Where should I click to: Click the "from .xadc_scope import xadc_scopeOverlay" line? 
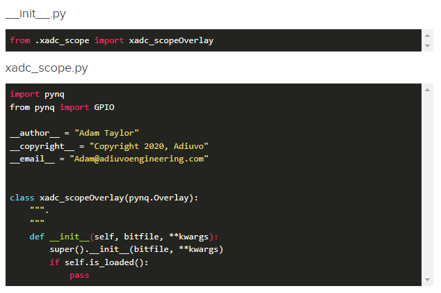tap(111, 40)
